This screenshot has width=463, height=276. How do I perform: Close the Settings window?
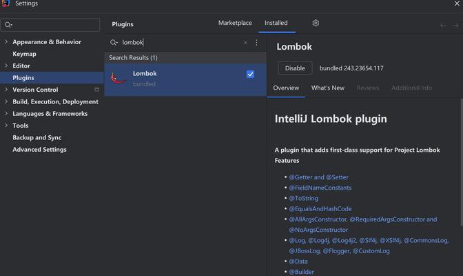pyautogui.click(x=457, y=3)
